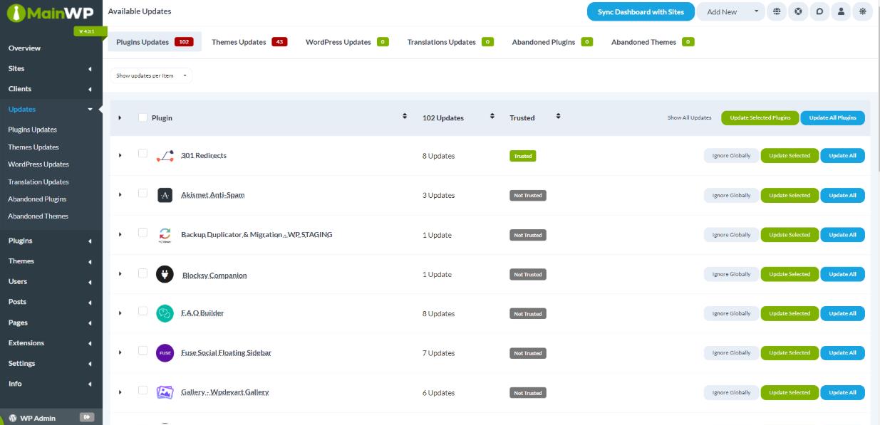Toggle the select-all Plugin header checkbox
The image size is (880, 425).
pyautogui.click(x=143, y=117)
